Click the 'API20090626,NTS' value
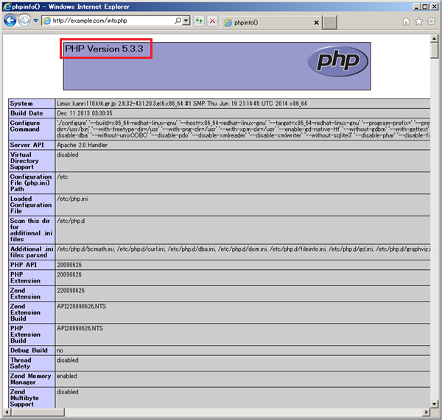Screen dimensions: 442x420 click(x=80, y=328)
